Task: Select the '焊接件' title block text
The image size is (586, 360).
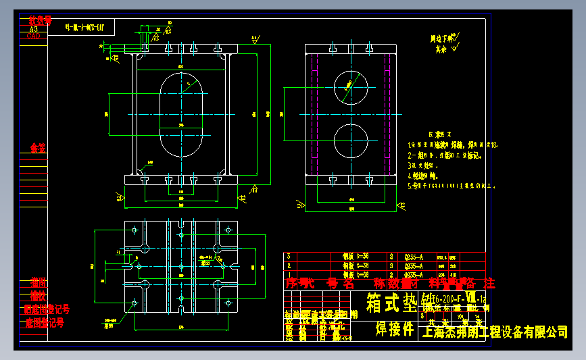Action: click(x=395, y=329)
